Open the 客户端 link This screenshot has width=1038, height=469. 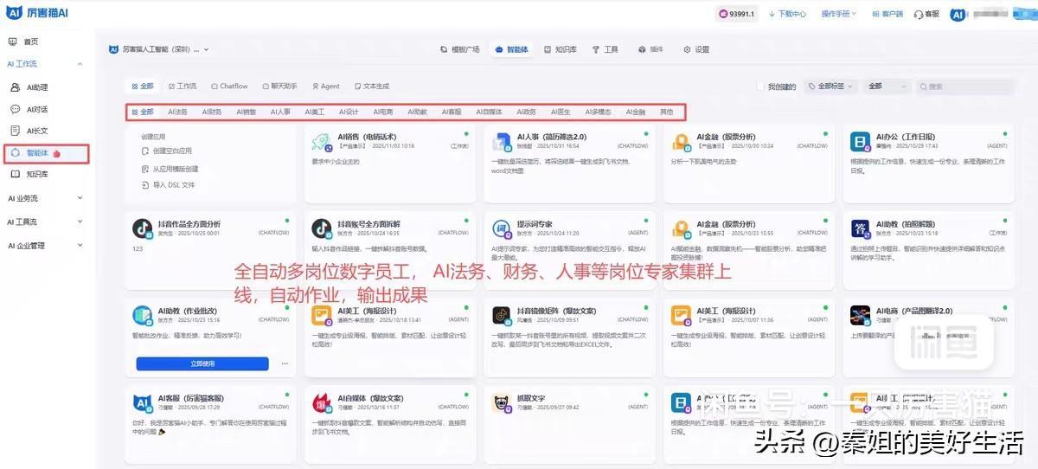click(x=887, y=14)
